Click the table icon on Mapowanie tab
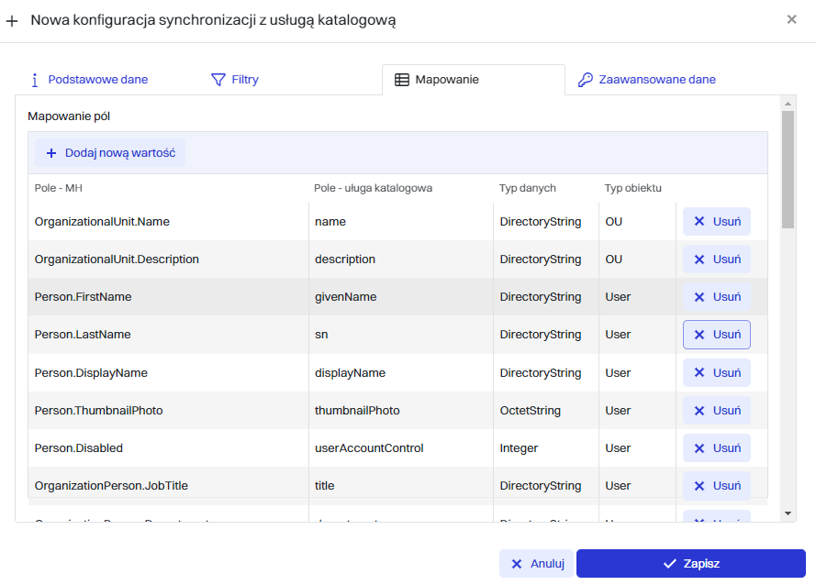 coord(401,80)
